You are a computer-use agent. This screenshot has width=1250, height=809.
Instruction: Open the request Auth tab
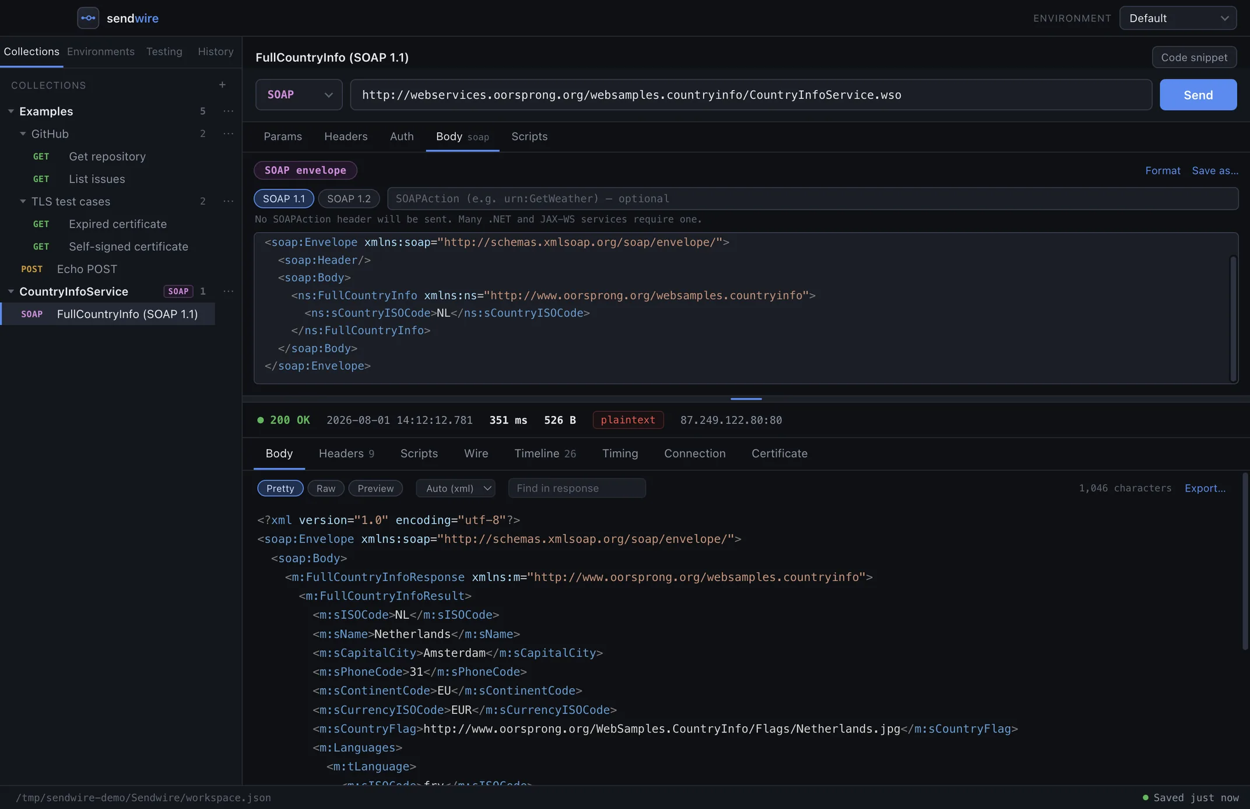[x=402, y=136]
